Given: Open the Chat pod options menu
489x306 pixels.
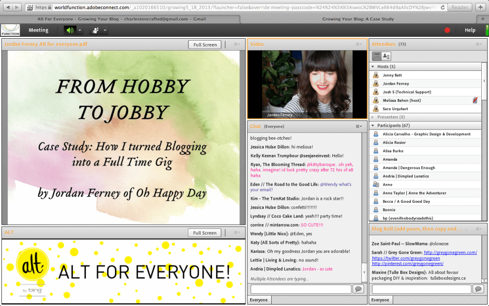Looking at the screenshot, I should pos(359,126).
